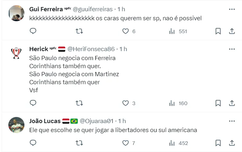Bookmark Herick's tweet
Viewport: 242px width, 152px height.
pos(218,103)
